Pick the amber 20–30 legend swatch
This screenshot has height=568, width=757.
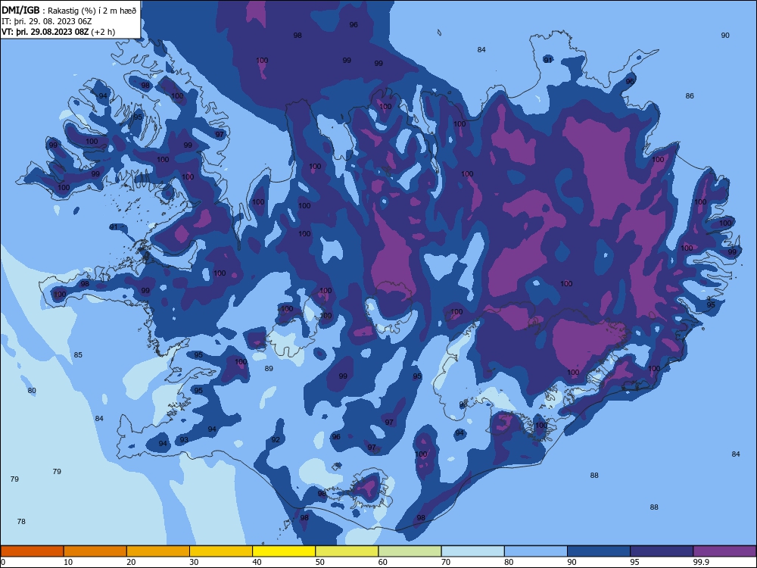click(158, 551)
